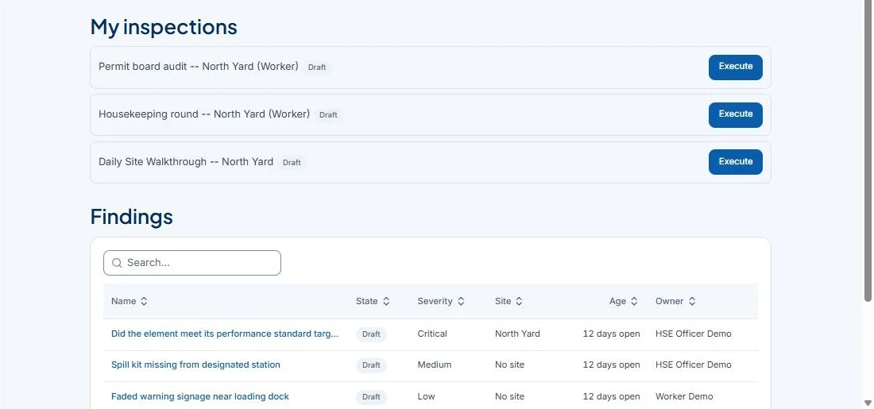Click the 'Low' severity cell
The height and width of the screenshot is (409, 874).
[x=426, y=396]
